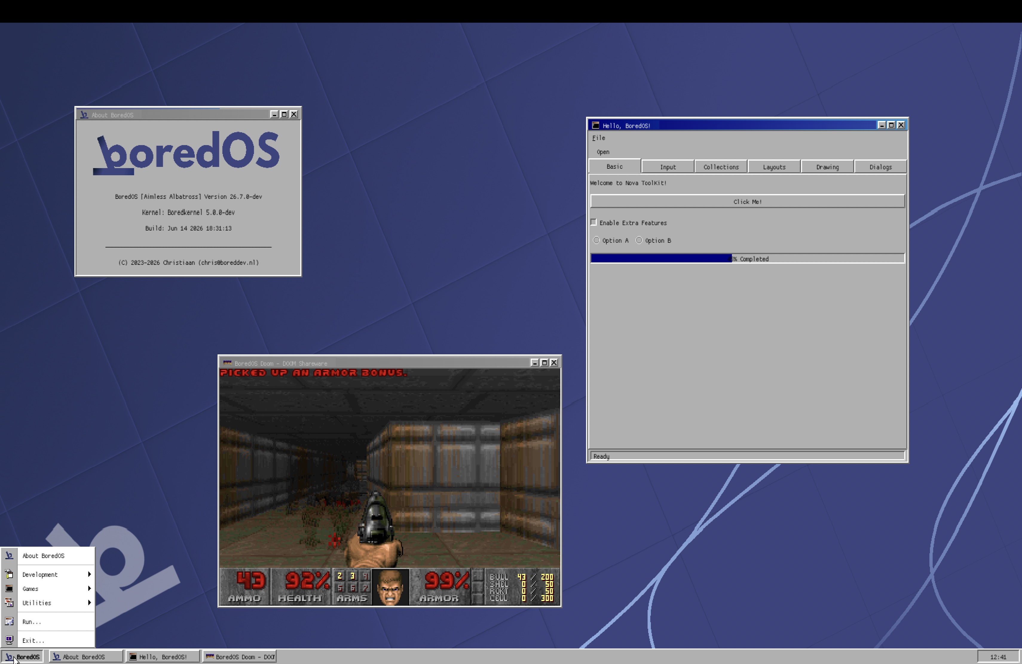This screenshot has width=1022, height=664.
Task: Choose Exit... from start menu
Action: [48, 640]
